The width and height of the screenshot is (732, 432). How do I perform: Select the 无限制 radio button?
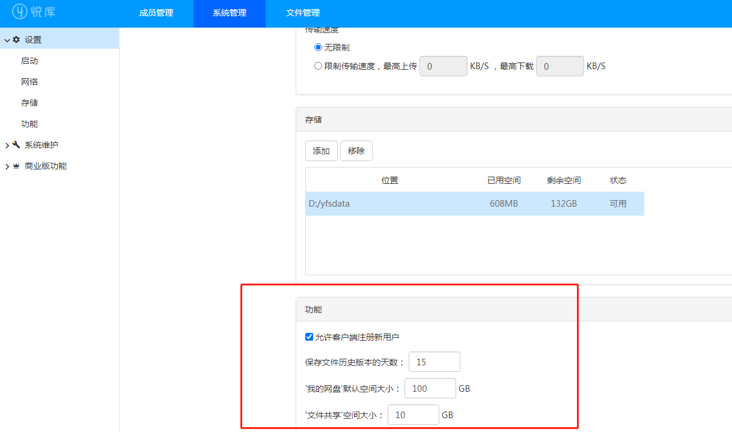click(319, 47)
